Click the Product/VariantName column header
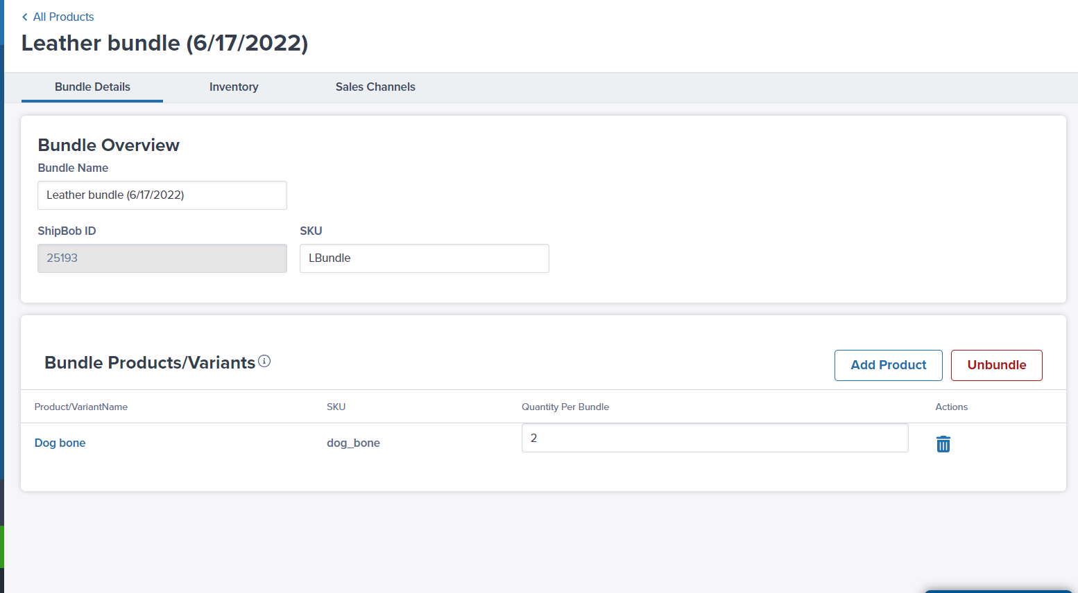Image resolution: width=1078 pixels, height=593 pixels. coord(81,407)
